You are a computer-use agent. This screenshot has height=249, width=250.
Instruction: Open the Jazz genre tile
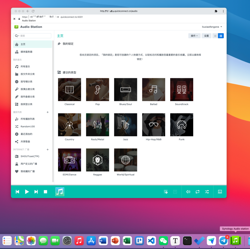(126, 125)
